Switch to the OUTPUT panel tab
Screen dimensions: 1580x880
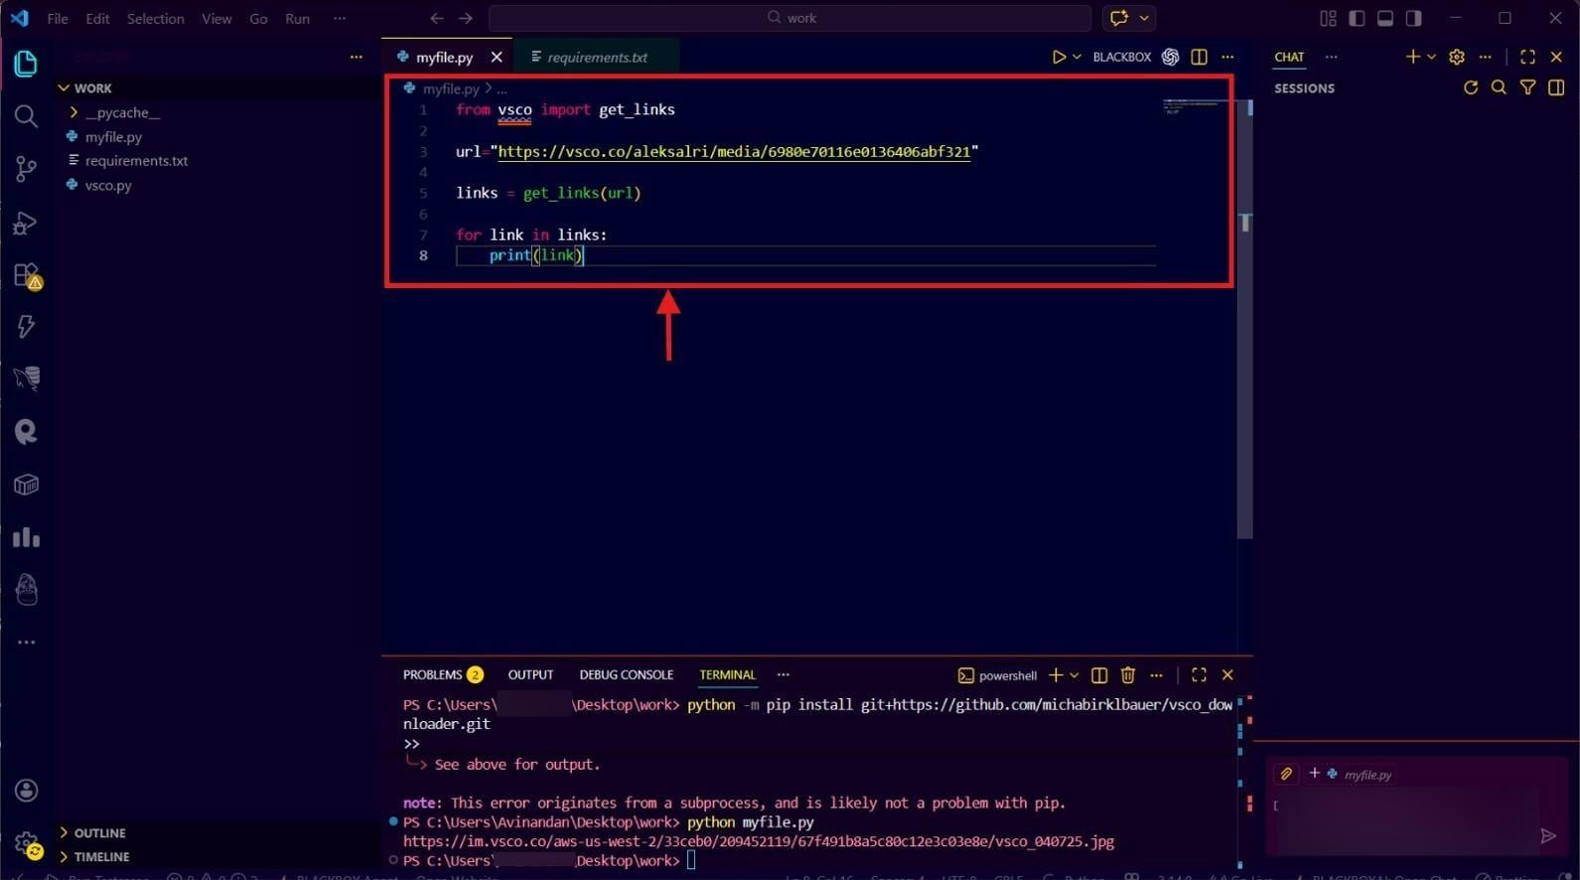[x=530, y=674]
